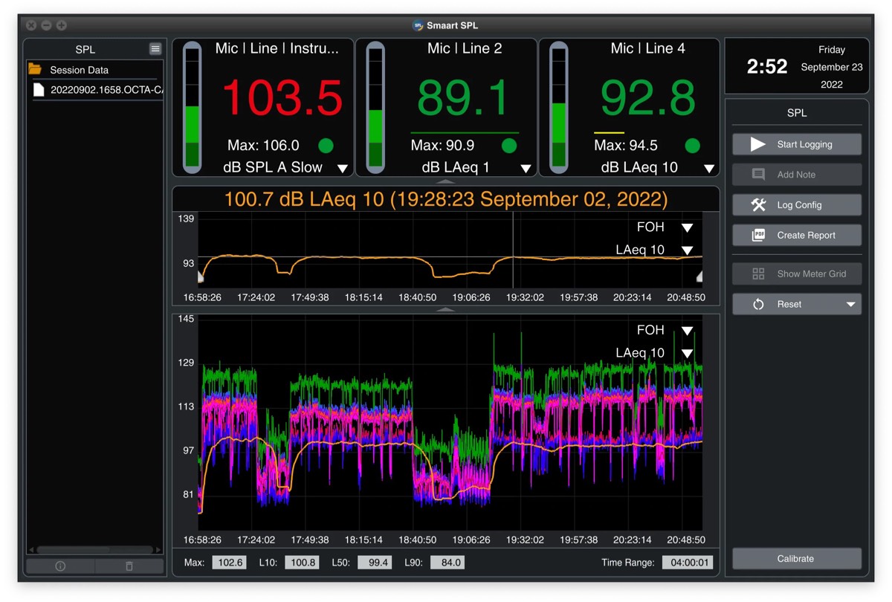Click the trash icon to delete session
This screenshot has height=602, width=892.
pos(129,566)
